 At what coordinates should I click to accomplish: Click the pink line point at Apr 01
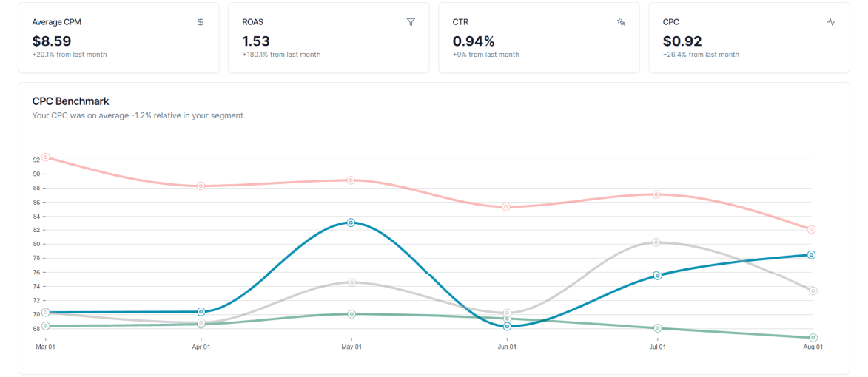pos(201,186)
